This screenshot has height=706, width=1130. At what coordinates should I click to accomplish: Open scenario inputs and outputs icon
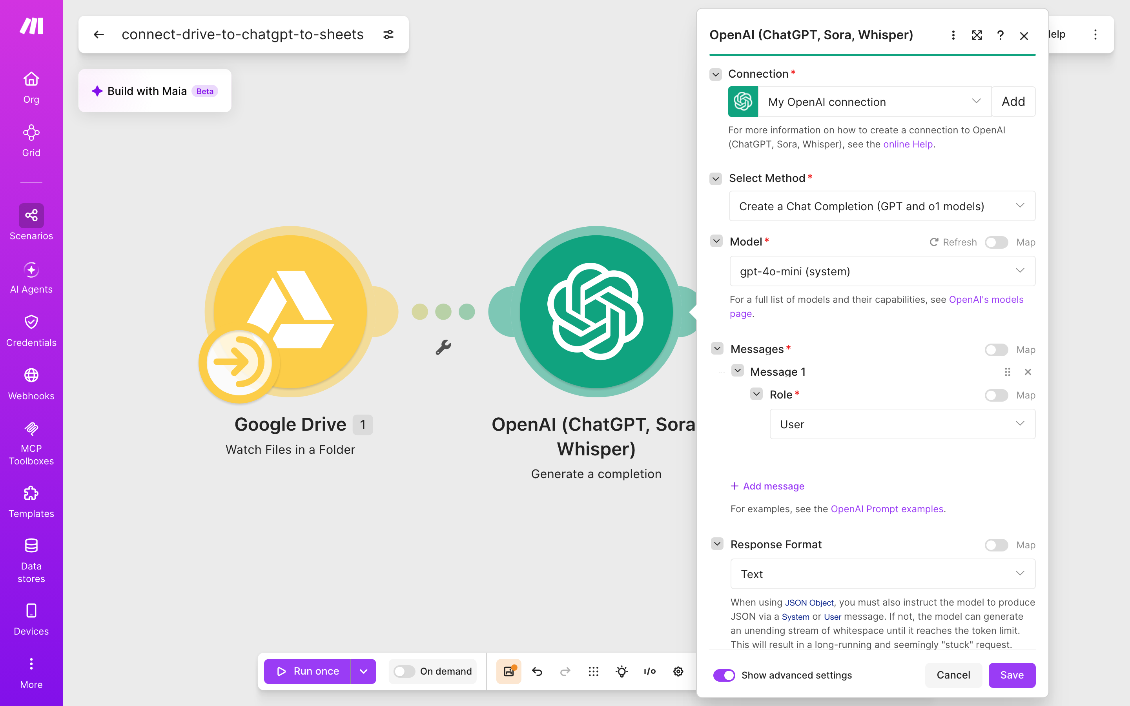(649, 671)
